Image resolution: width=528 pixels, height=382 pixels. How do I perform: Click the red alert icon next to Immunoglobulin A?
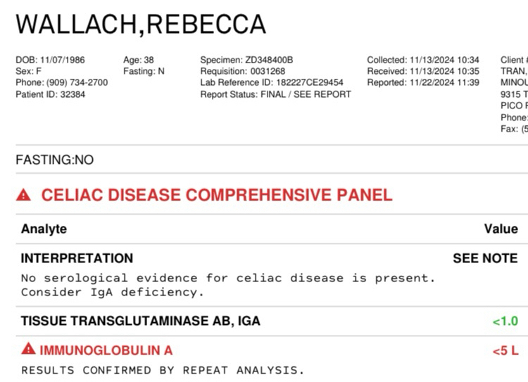(x=28, y=349)
